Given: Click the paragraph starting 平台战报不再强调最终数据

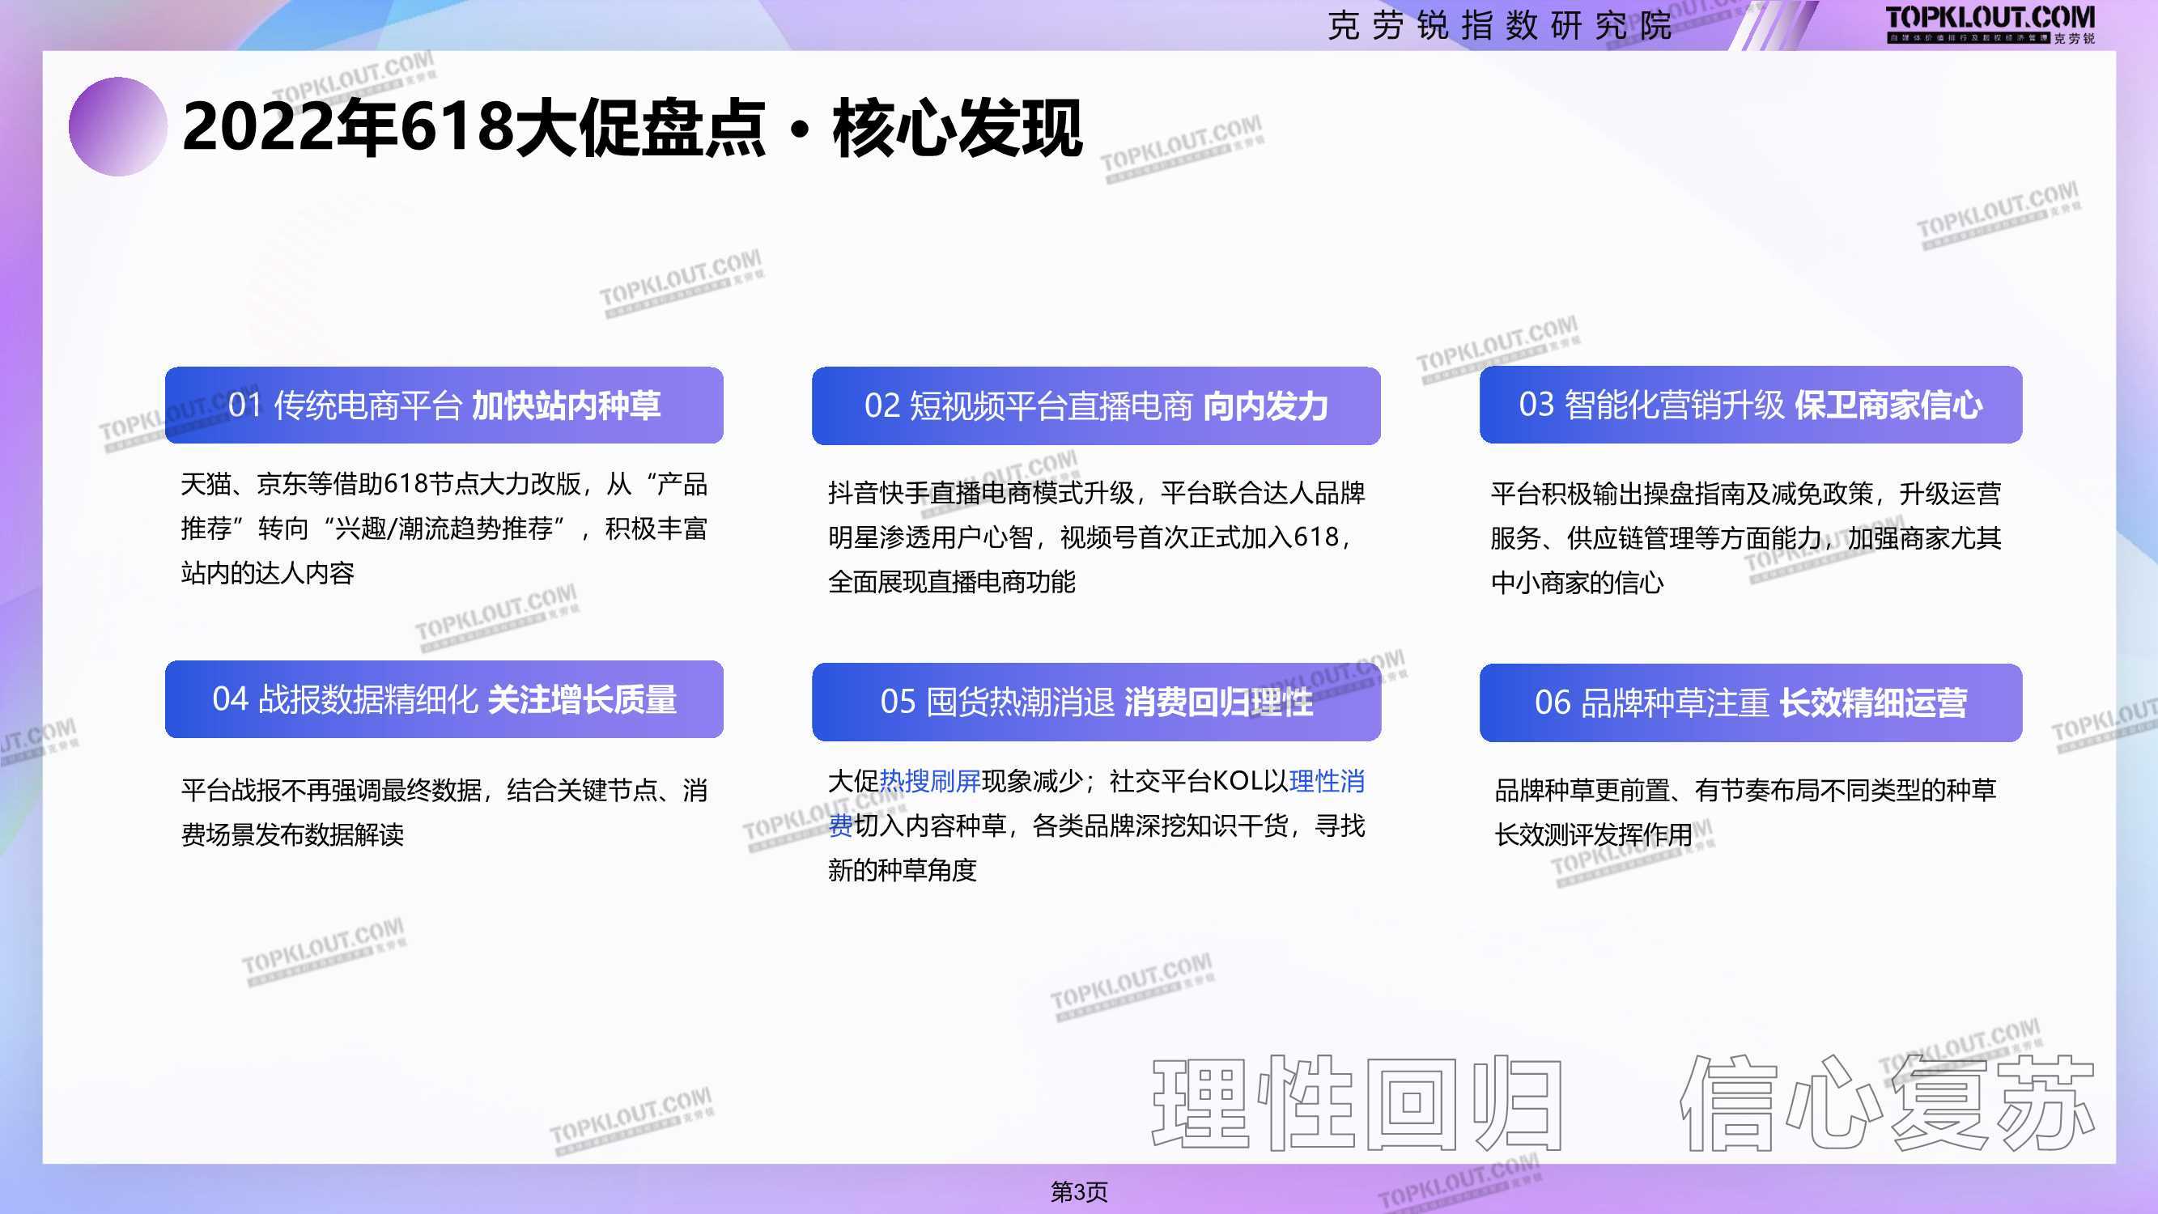Looking at the screenshot, I should [444, 812].
